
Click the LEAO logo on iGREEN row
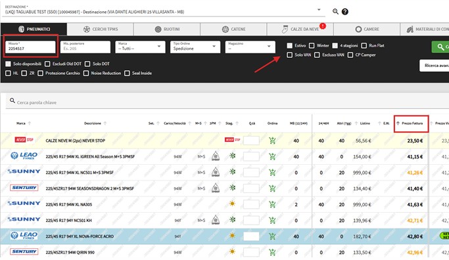tap(24, 156)
